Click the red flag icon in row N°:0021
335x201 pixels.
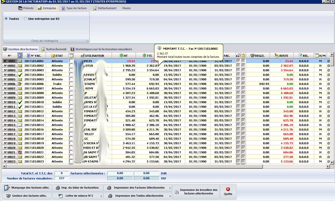(x=20, y=152)
